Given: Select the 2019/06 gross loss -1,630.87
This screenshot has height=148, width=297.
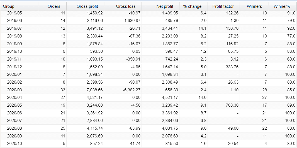Looking at the screenshot, I should click(x=126, y=21).
